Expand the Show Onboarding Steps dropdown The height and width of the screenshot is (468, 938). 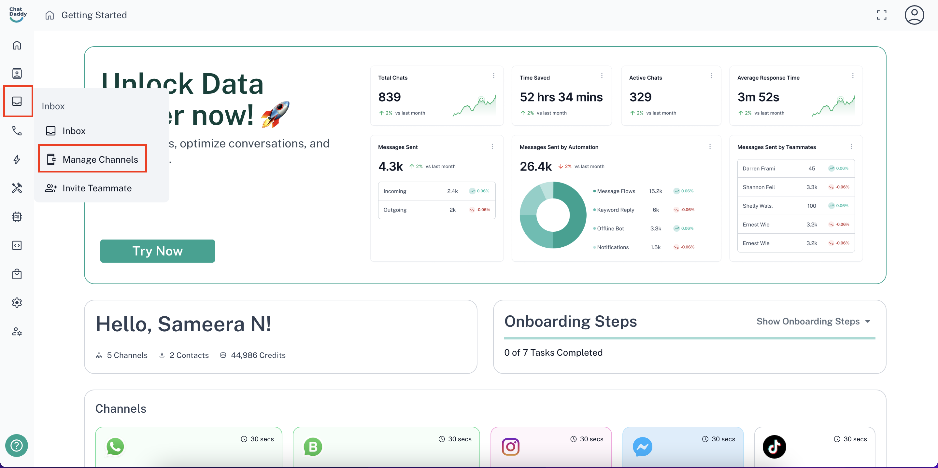pyautogui.click(x=814, y=321)
